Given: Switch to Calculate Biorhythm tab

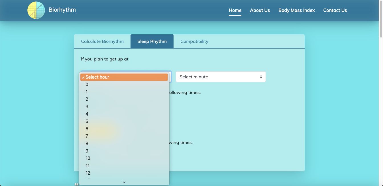Looking at the screenshot, I should pyautogui.click(x=102, y=41).
